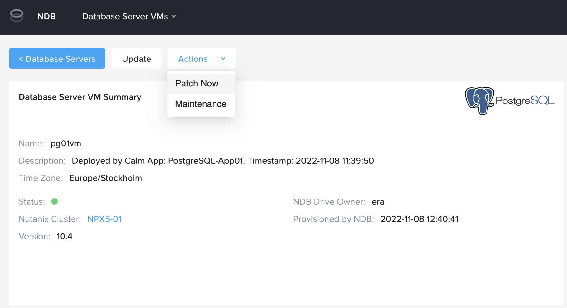Click the NDB Drive Owner value era
The image size is (567, 308).
[378, 202]
